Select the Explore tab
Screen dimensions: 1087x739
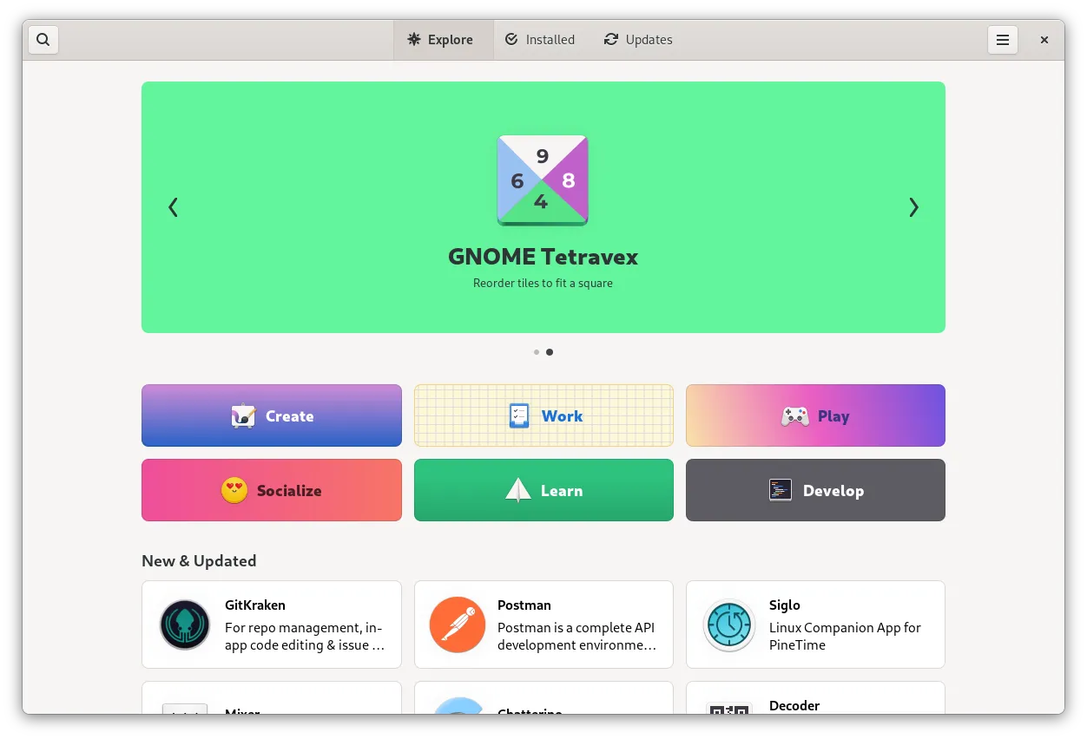[441, 40]
